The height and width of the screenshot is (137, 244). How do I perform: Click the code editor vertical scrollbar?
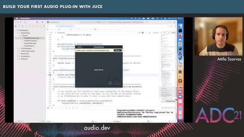click(176, 92)
